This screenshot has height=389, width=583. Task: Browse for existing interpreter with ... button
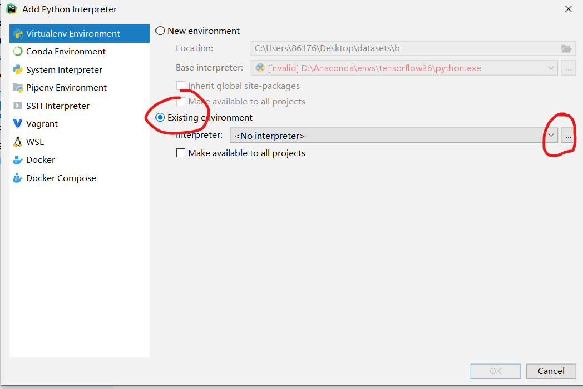[x=568, y=136]
